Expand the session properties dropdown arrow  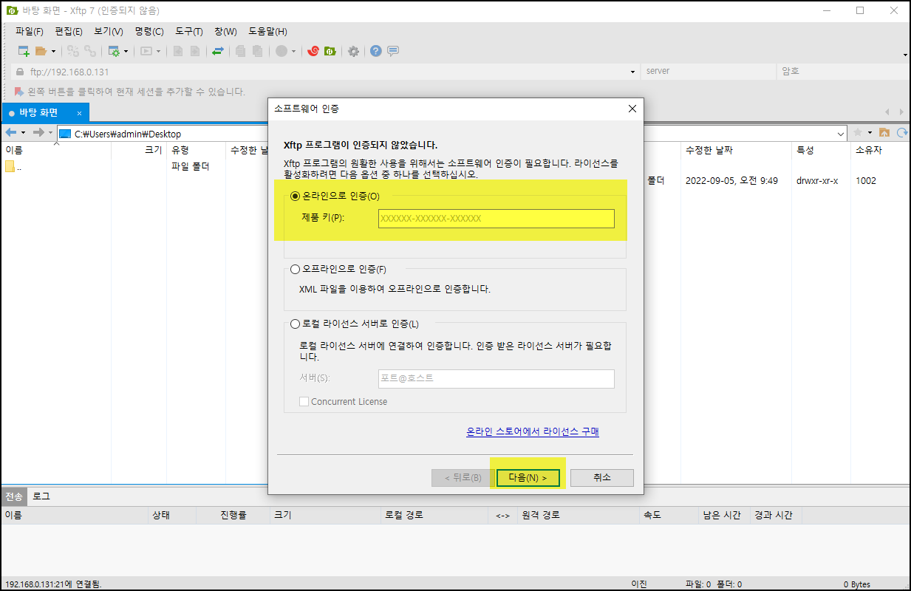[126, 52]
